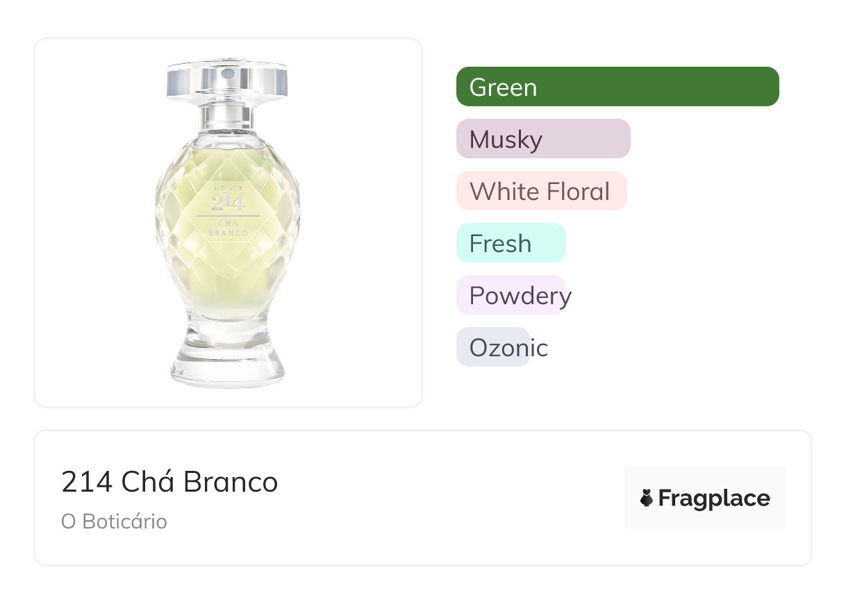Click the 214 Chá Branco title

coord(169,482)
